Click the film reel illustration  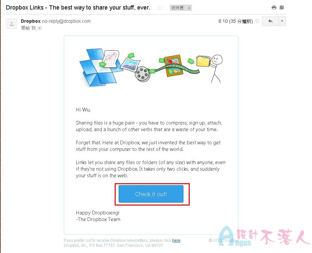[142, 74]
